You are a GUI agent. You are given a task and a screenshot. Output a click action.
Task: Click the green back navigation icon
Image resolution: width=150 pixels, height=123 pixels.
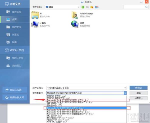click(83, 7)
